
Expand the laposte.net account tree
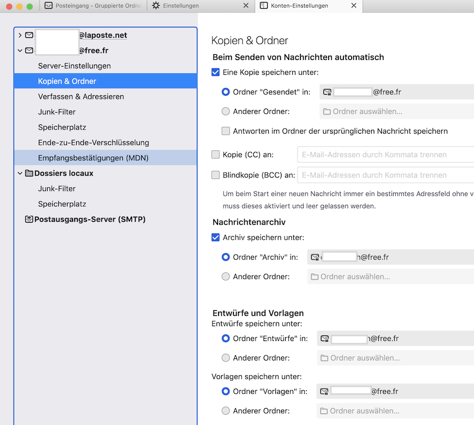tap(20, 35)
